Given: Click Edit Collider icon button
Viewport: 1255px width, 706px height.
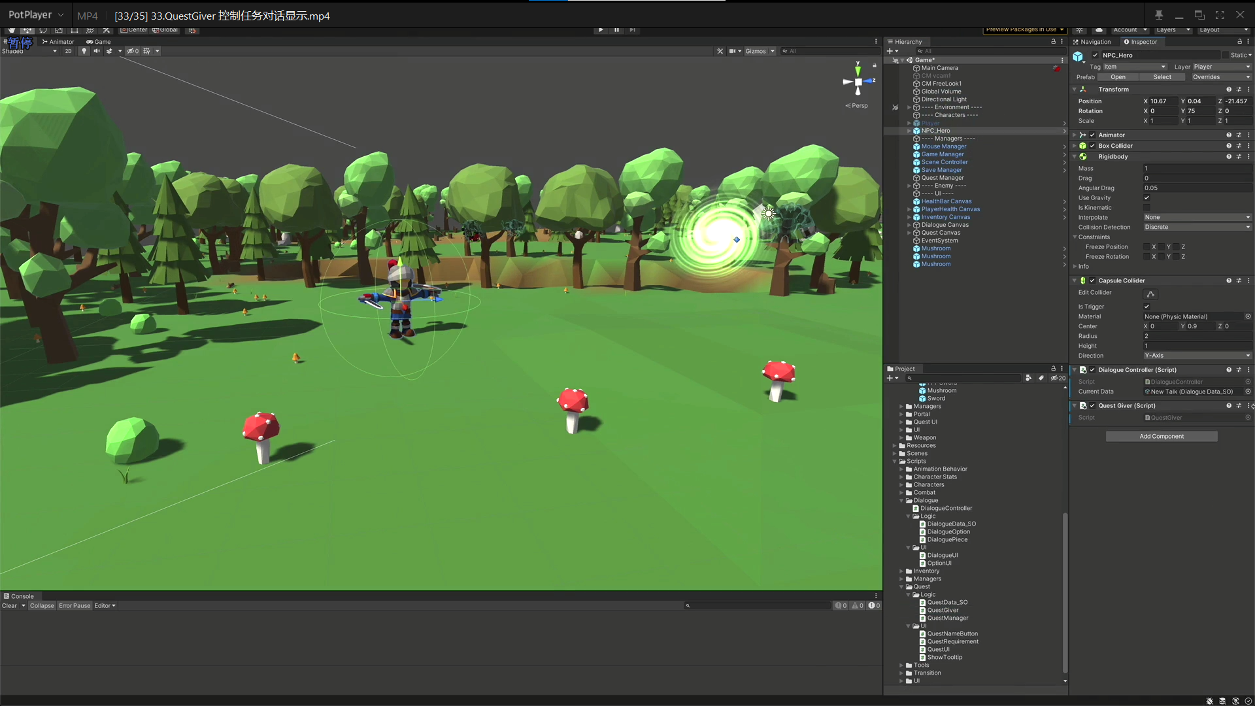Looking at the screenshot, I should [x=1151, y=294].
